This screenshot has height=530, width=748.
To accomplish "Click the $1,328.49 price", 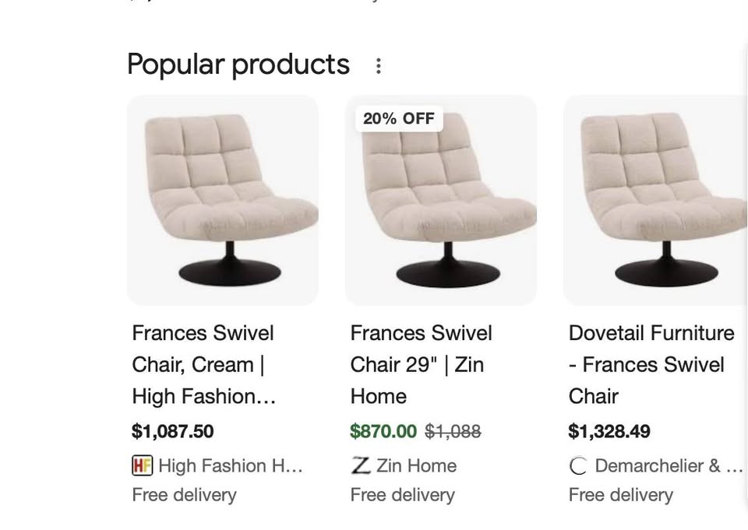I will point(609,431).
